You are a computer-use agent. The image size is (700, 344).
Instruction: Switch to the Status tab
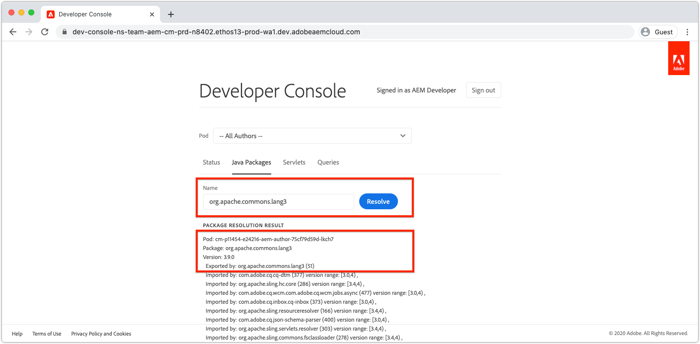(211, 163)
